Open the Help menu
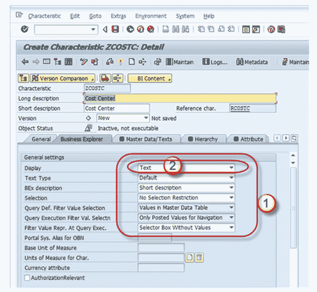Viewport: 317px width, 292px height. pyautogui.click(x=209, y=16)
